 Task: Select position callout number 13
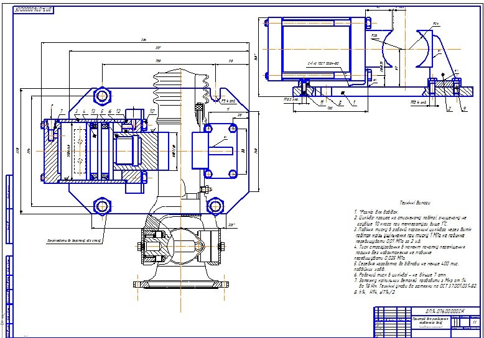[92, 112]
